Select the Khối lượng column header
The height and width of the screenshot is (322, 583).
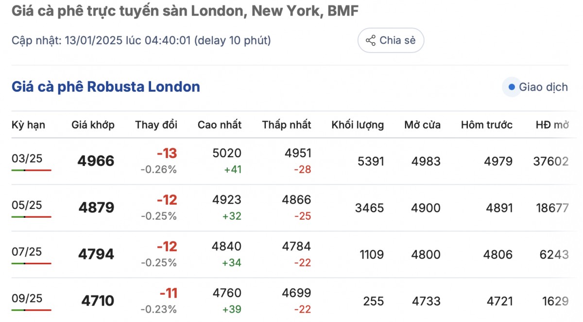tap(358, 125)
